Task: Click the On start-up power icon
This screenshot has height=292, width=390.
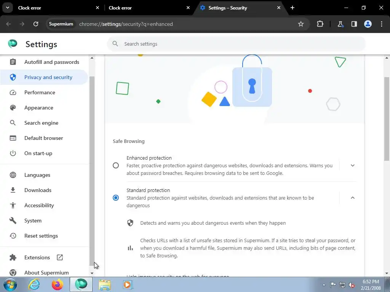Action: (x=13, y=153)
